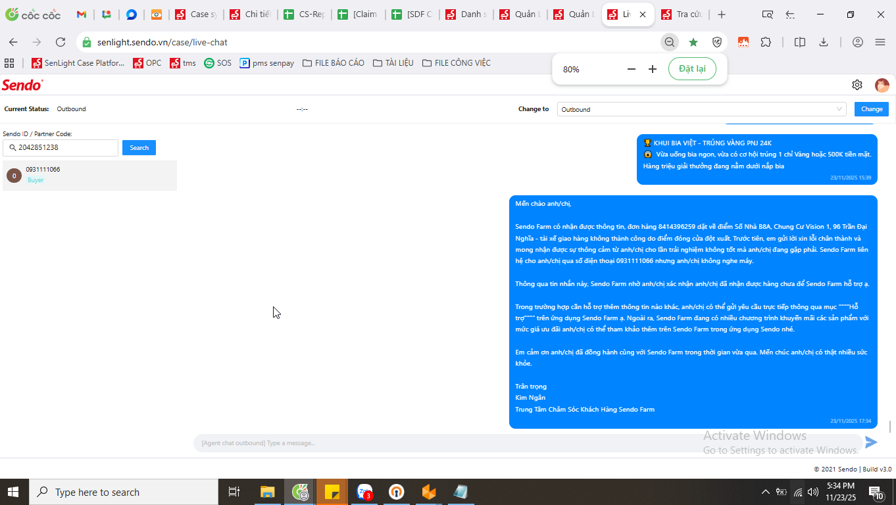Click the Sendo ID search input field
The height and width of the screenshot is (505, 896).
pos(61,147)
